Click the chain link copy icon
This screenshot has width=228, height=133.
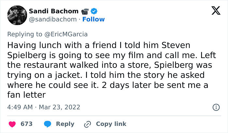(x=88, y=124)
